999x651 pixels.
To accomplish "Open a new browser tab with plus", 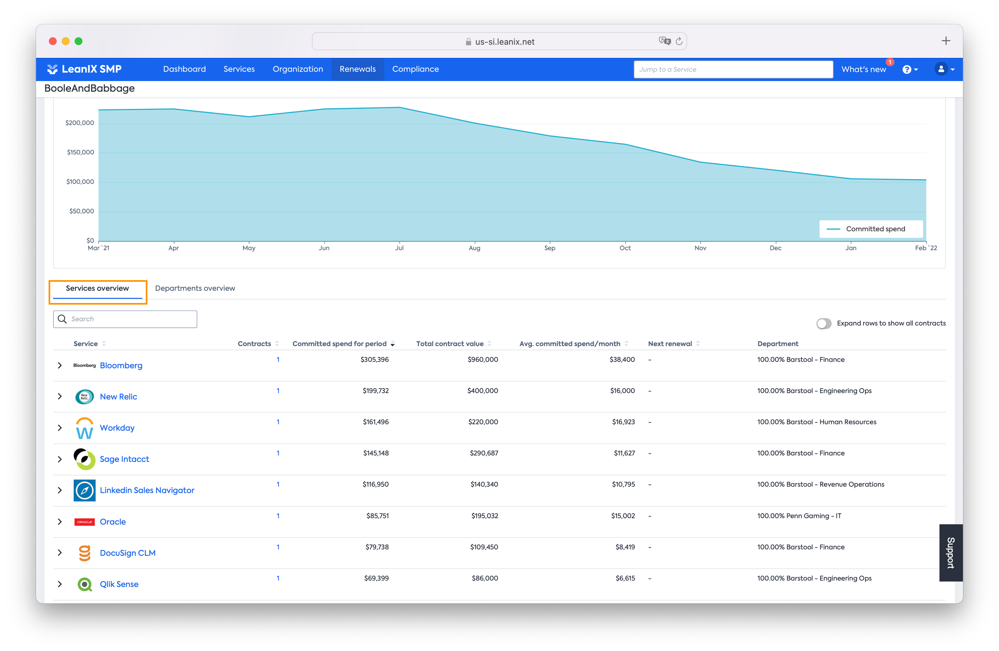I will (x=946, y=41).
